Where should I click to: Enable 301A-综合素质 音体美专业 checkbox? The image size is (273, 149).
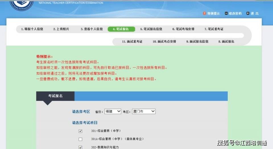pos(80,139)
